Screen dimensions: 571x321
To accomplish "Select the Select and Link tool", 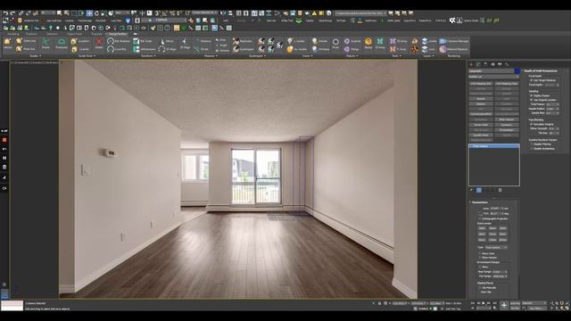I will (21, 13).
